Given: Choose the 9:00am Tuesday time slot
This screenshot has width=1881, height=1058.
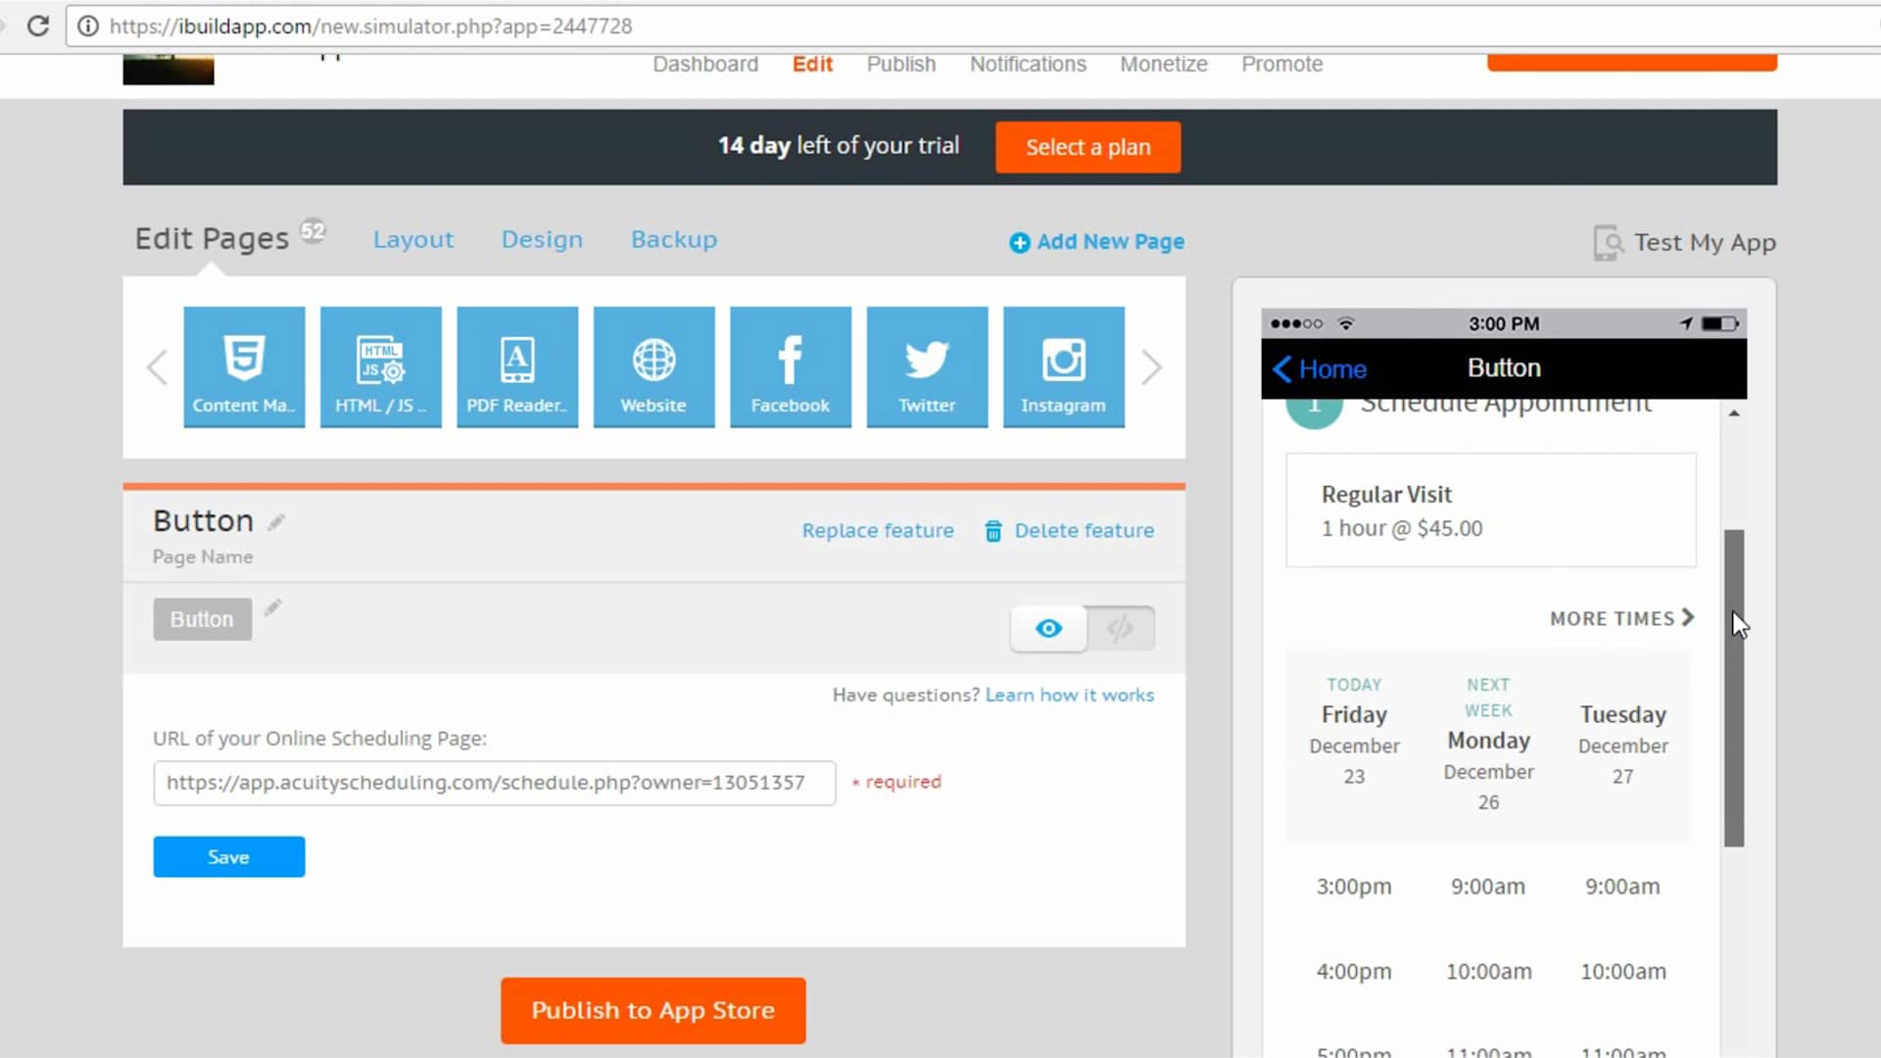Looking at the screenshot, I should pyautogui.click(x=1622, y=887).
